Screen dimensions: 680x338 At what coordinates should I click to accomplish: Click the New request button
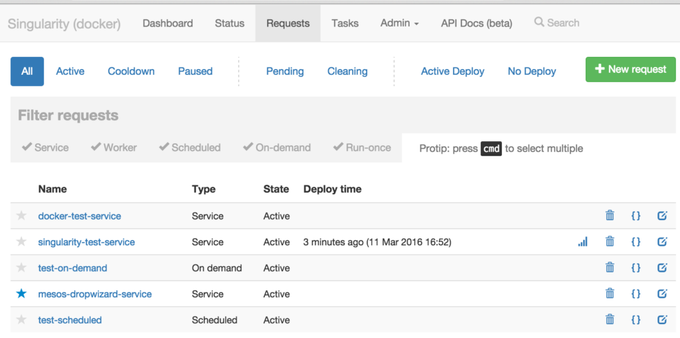(630, 70)
